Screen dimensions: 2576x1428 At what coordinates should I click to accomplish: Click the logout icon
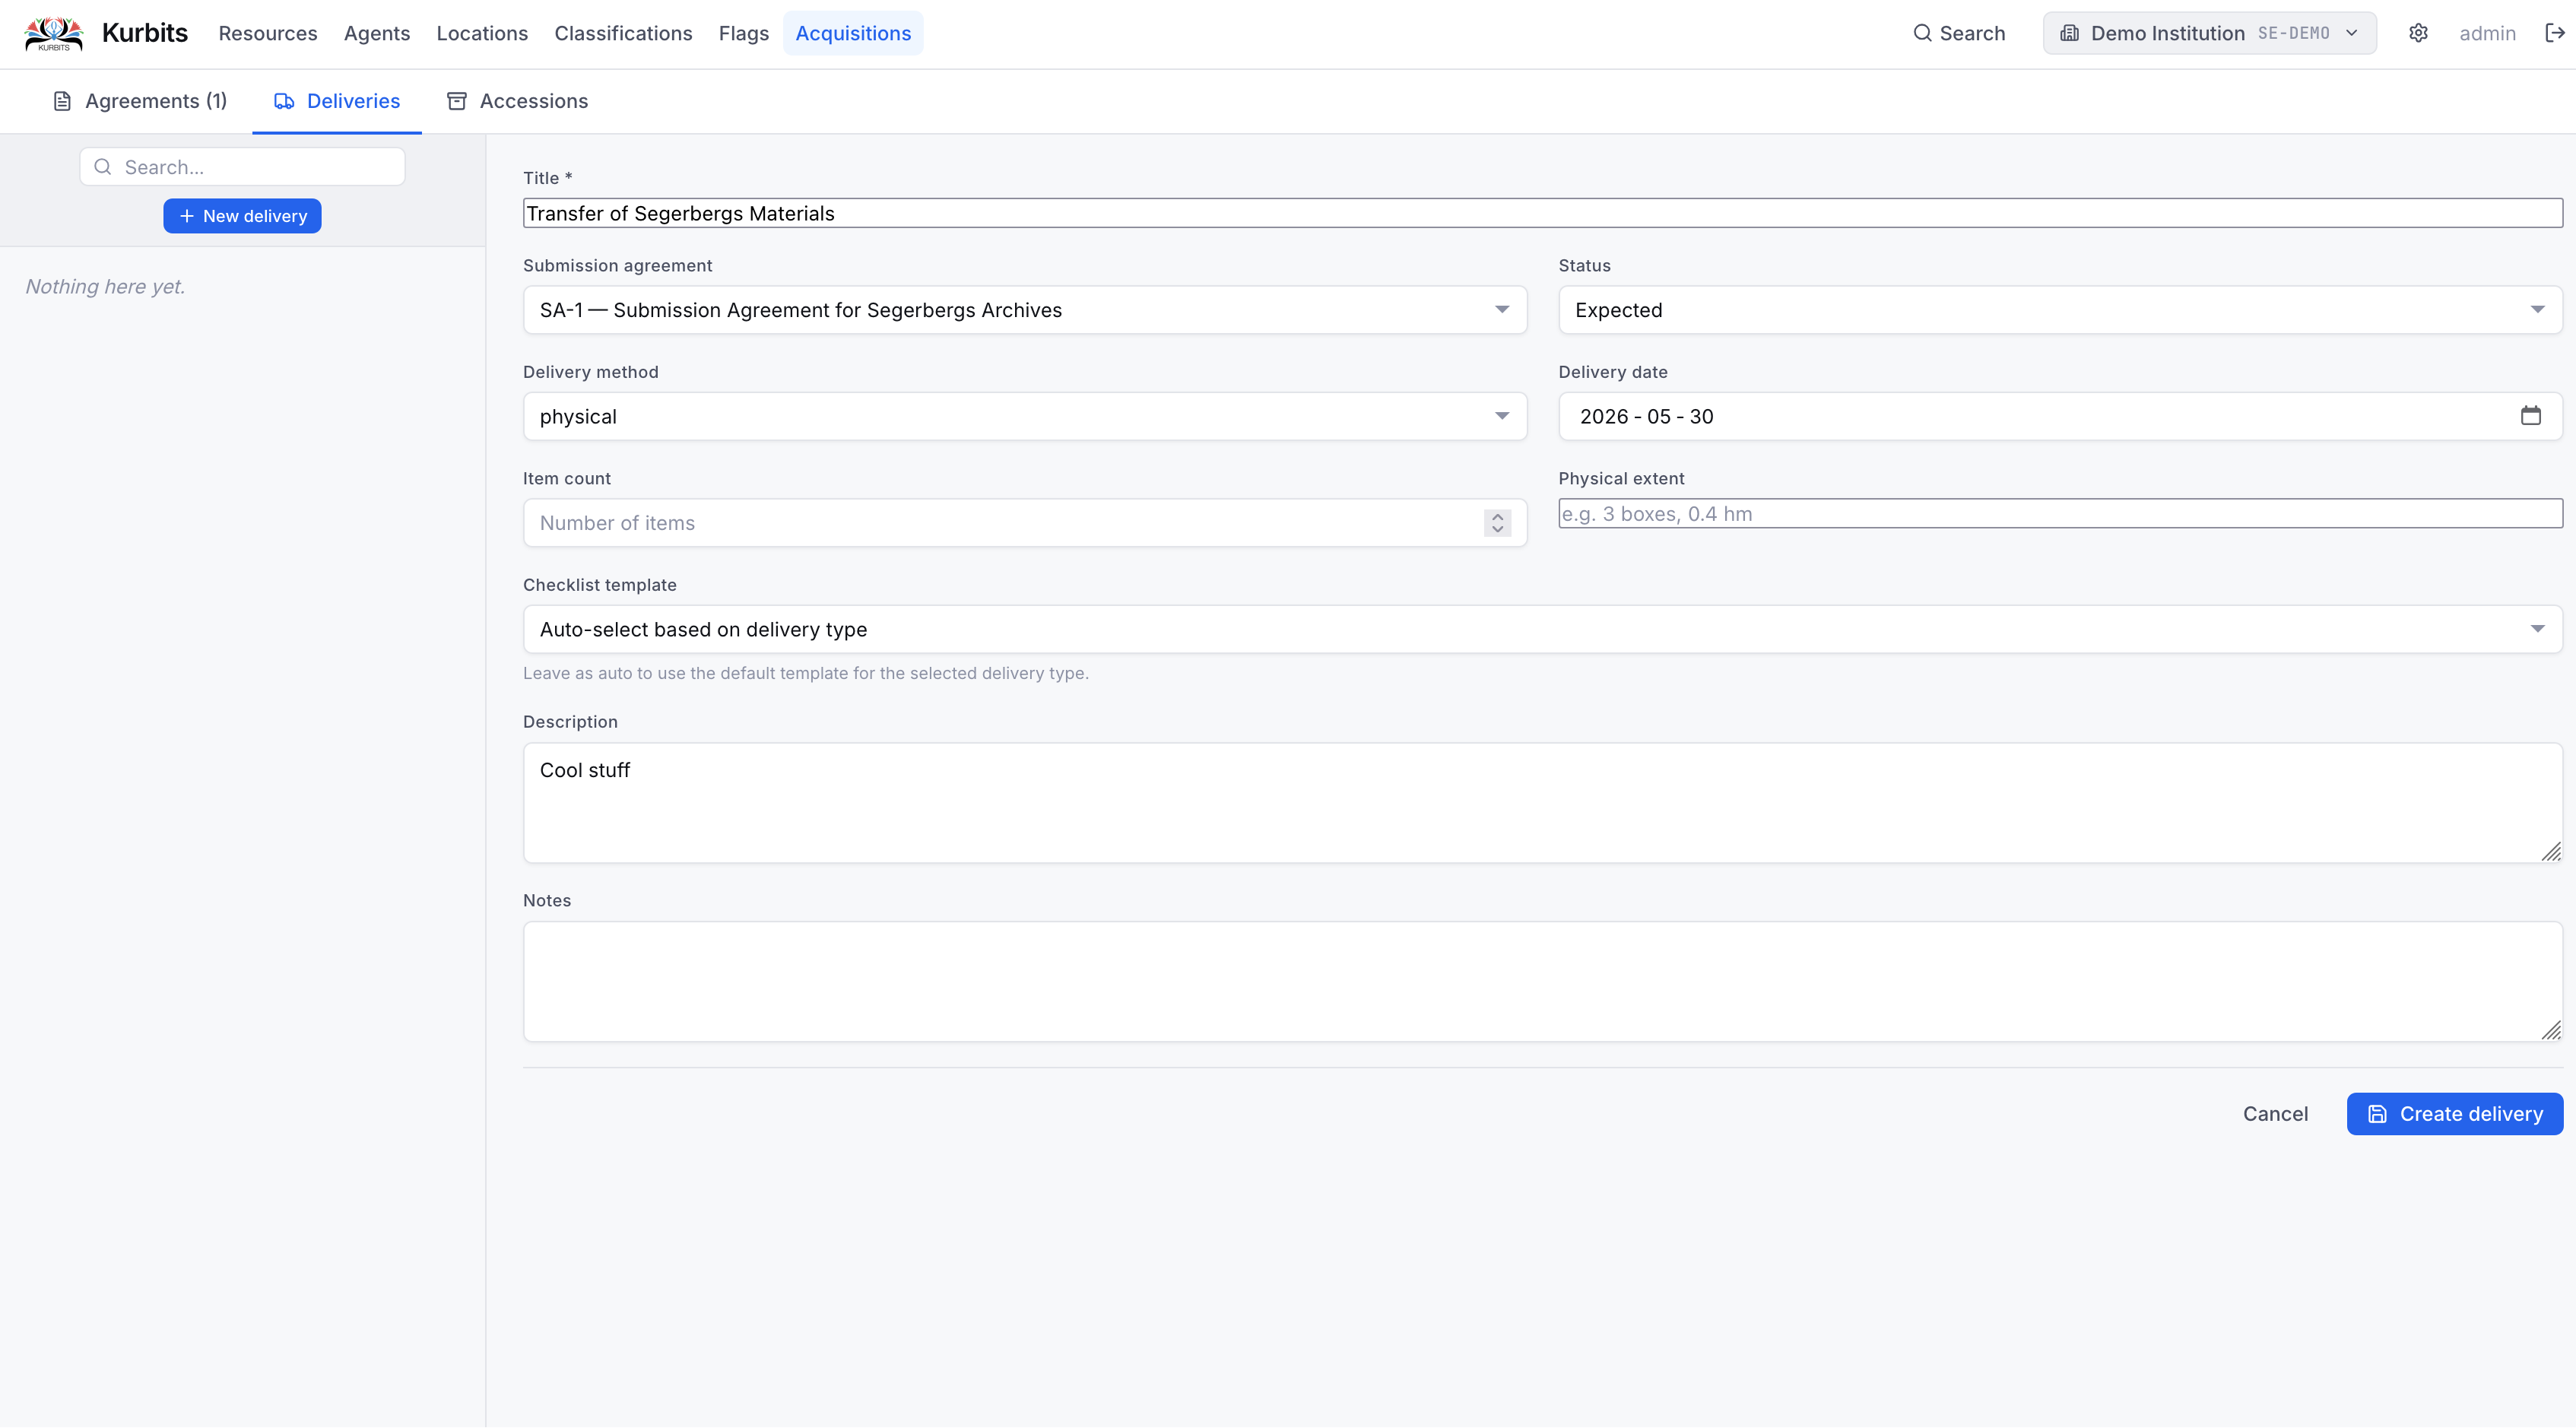[2554, 33]
